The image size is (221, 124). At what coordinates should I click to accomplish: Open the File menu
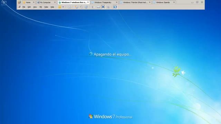point(24,7)
